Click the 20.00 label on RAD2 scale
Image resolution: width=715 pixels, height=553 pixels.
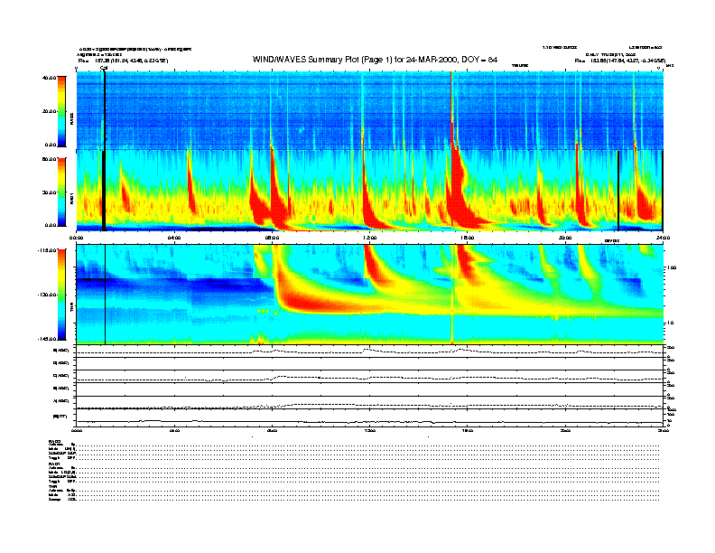click(x=49, y=111)
